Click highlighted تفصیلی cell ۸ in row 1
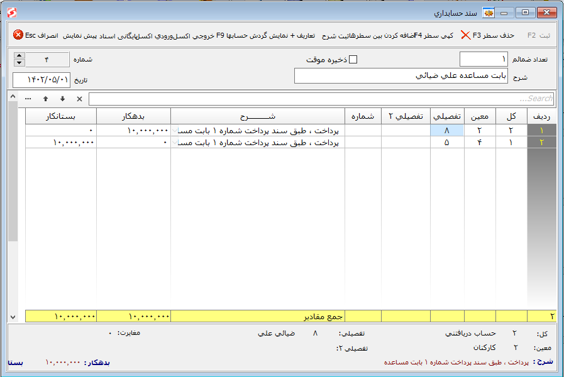 click(447, 131)
